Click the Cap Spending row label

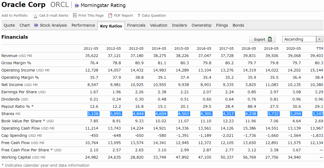pos(22,135)
